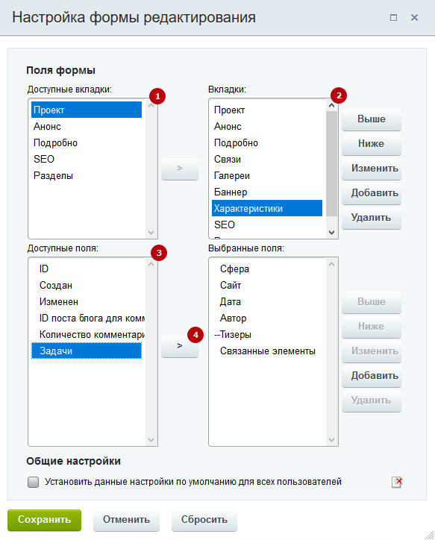
Task: Select Задачи in available fields list
Action: pyautogui.click(x=87, y=351)
